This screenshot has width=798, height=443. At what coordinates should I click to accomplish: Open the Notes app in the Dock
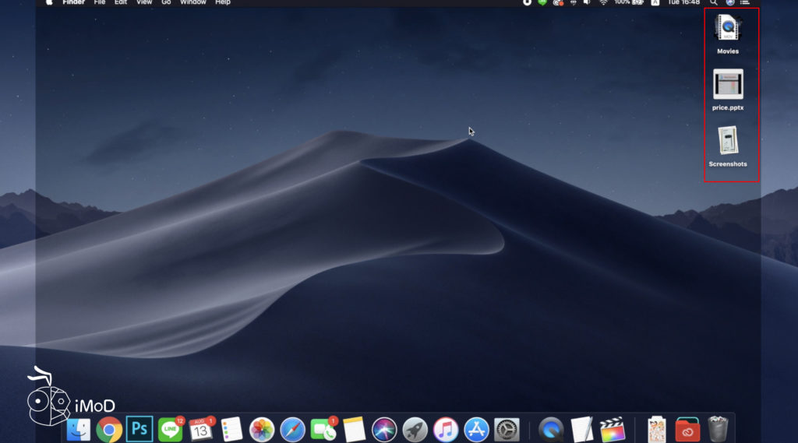354,431
